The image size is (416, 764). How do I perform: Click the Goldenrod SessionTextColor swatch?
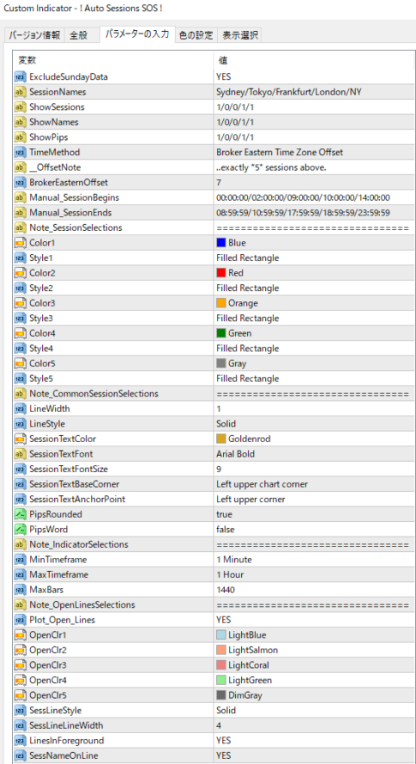click(221, 439)
